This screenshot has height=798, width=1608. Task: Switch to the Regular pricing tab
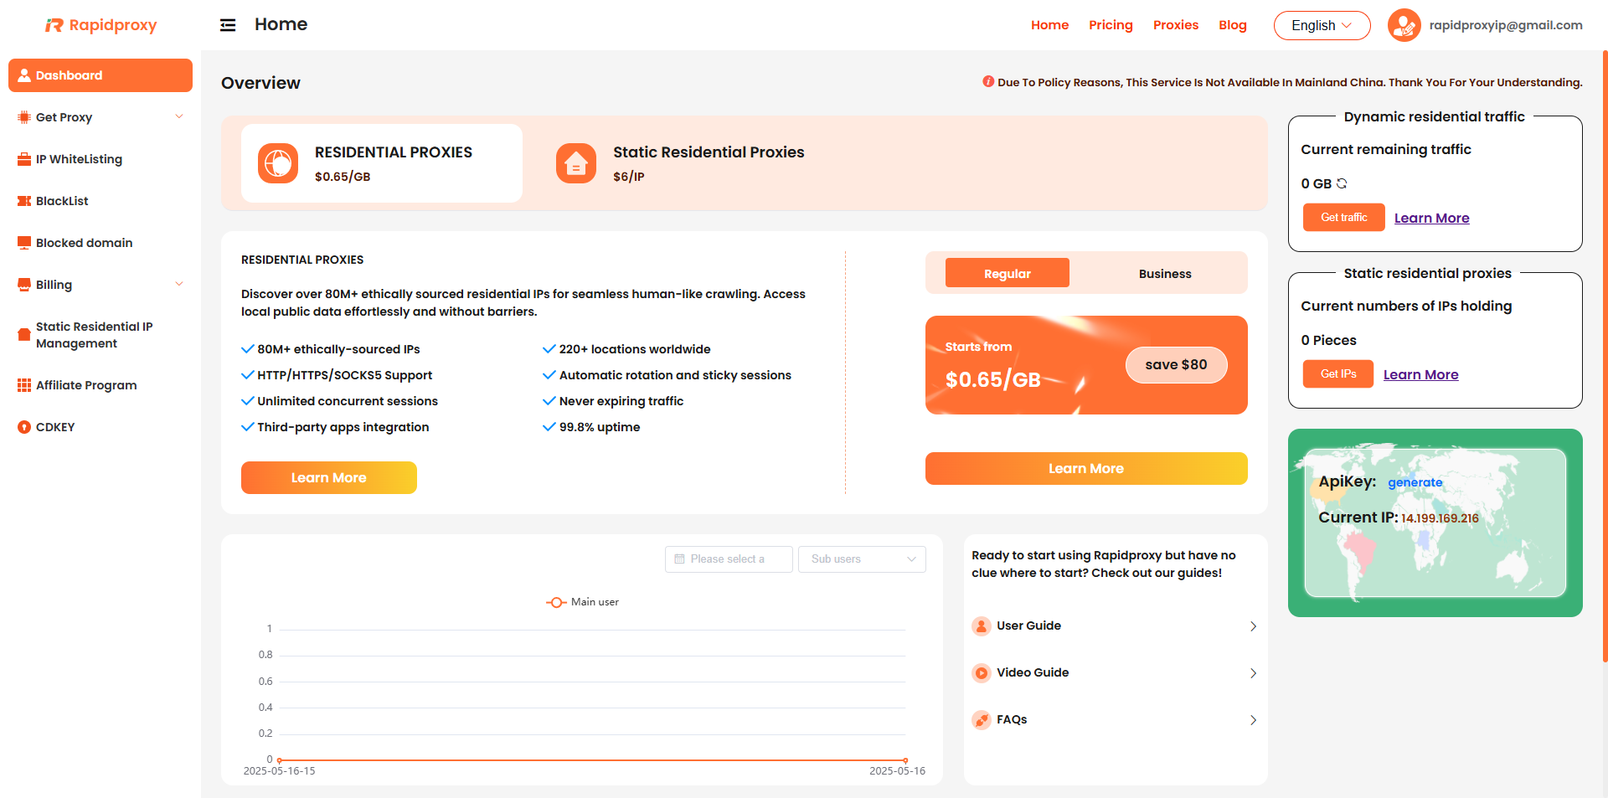coord(1007,273)
